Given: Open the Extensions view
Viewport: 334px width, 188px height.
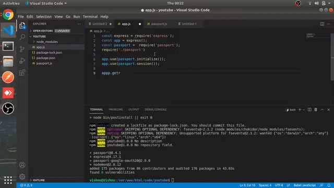Looking at the screenshot, I should [x=22, y=73].
